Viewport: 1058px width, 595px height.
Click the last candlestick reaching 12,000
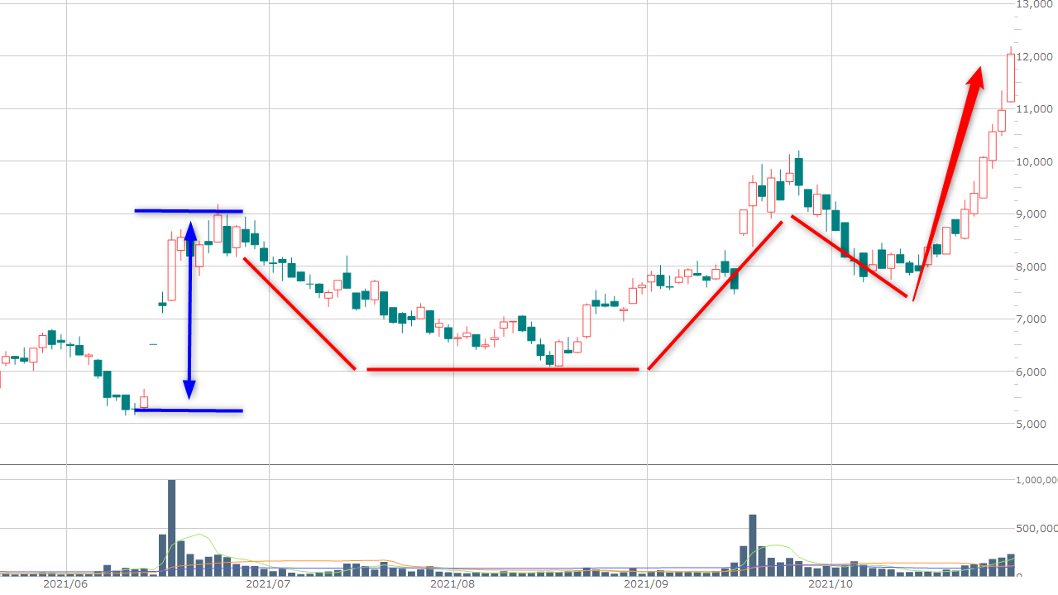click(1010, 78)
